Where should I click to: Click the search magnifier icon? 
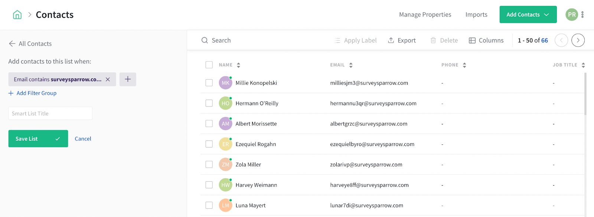click(x=205, y=40)
